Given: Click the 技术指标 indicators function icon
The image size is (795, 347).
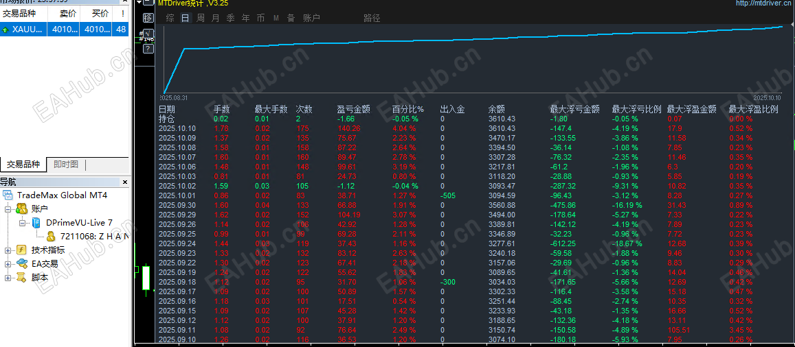Looking at the screenshot, I should (21, 250).
